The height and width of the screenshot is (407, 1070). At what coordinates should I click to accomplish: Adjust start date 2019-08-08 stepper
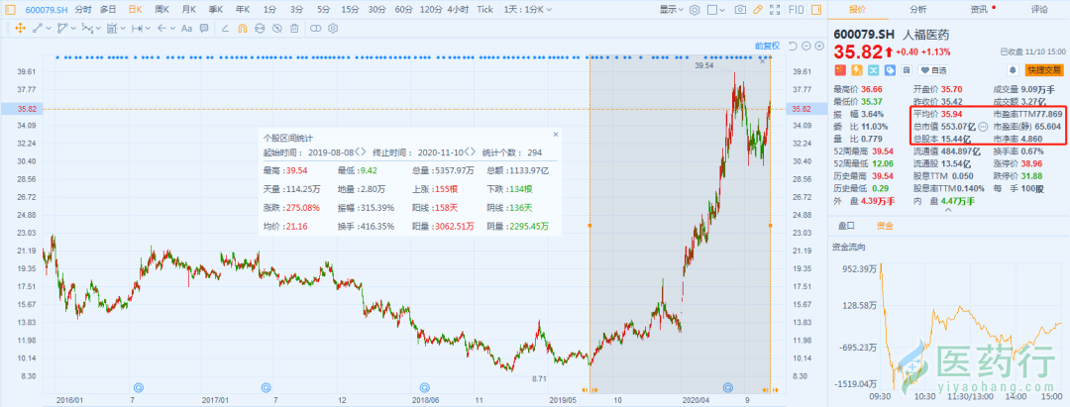pyautogui.click(x=361, y=152)
